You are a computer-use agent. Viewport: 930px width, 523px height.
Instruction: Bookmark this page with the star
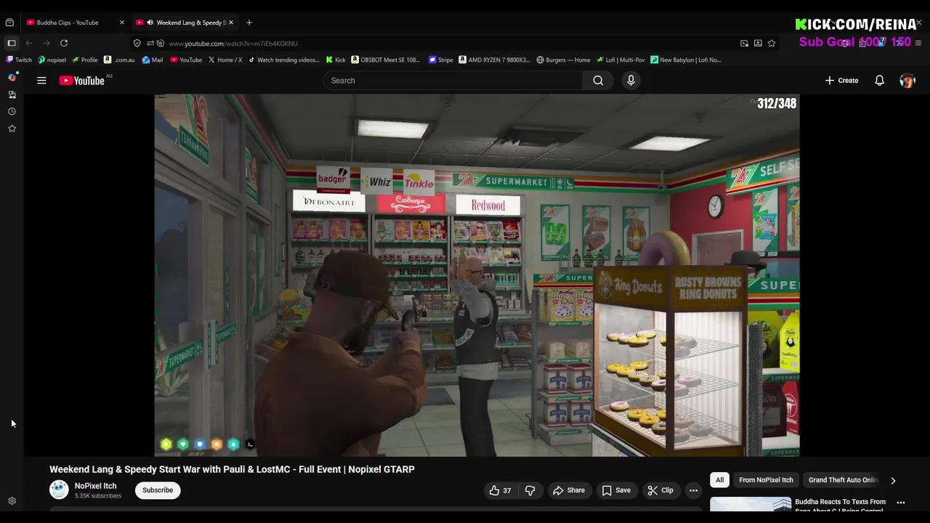(772, 44)
